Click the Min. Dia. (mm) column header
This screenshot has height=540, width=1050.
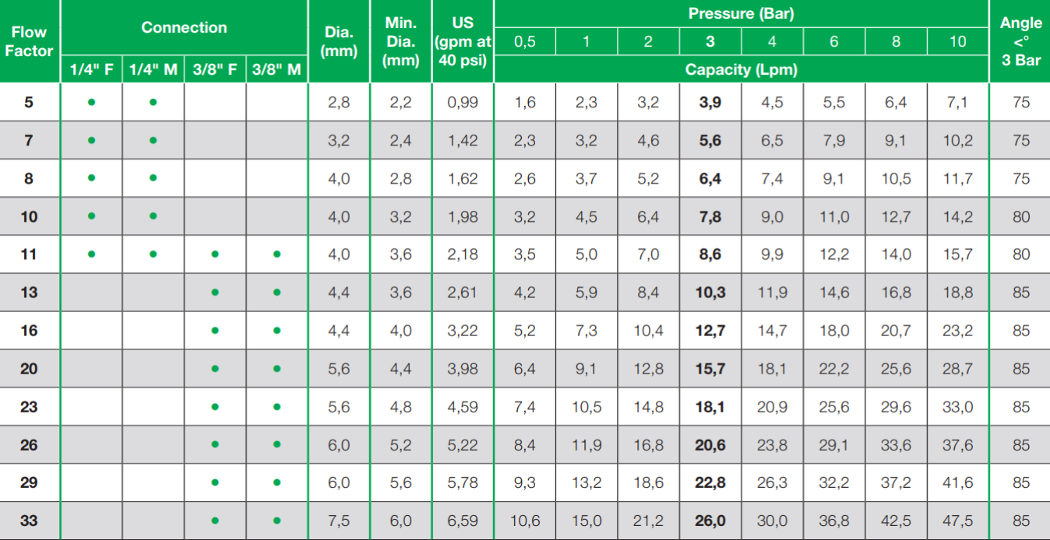400,41
